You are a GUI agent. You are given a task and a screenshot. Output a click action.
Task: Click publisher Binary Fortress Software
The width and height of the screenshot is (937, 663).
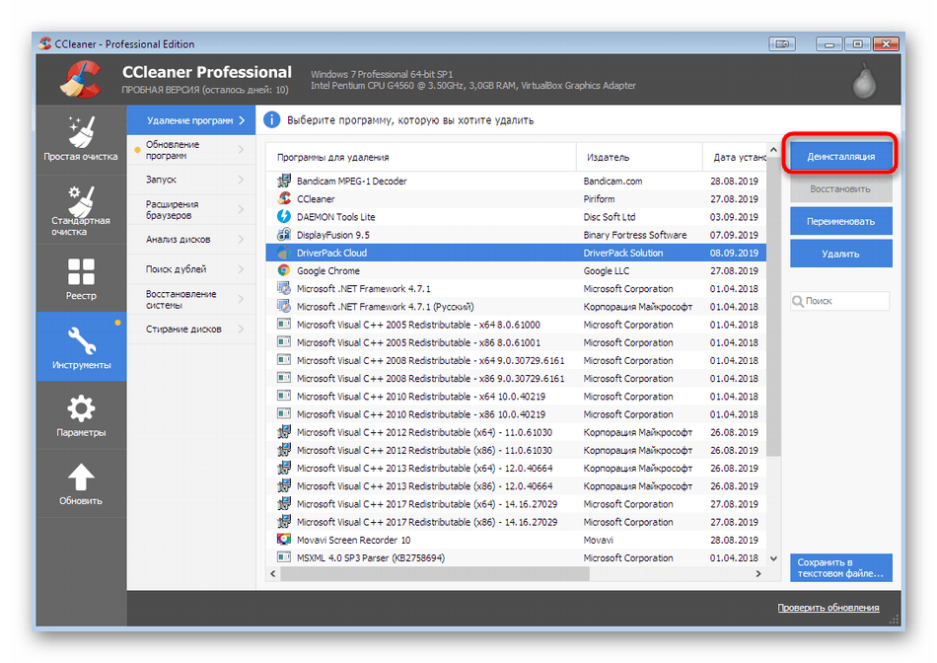point(634,235)
